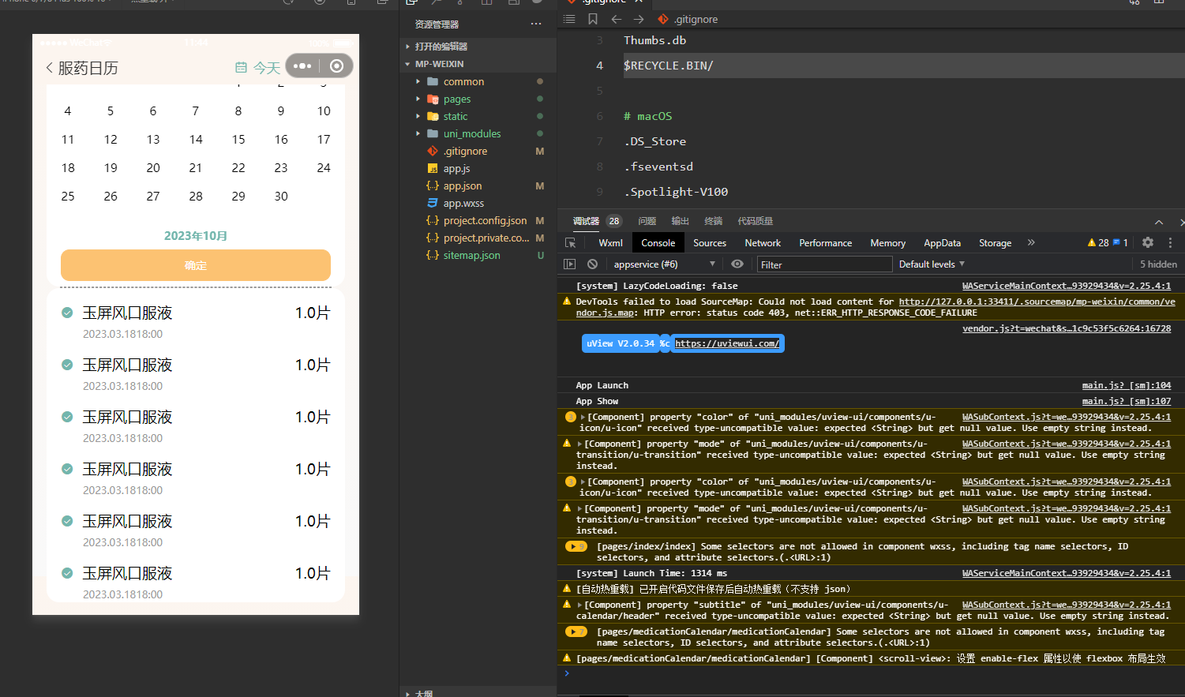This screenshot has width=1185, height=697.
Task: Show more DevTools tabs chevron
Action: [x=1031, y=242]
